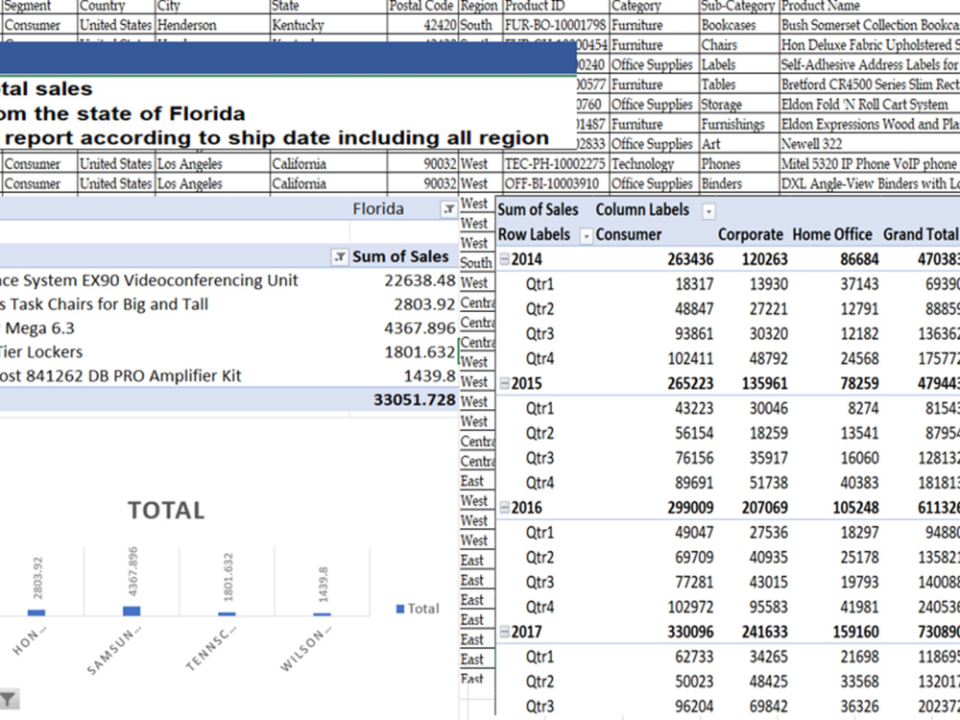This screenshot has width=960, height=720.
Task: Collapse the 2015 year group
Action: click(505, 383)
